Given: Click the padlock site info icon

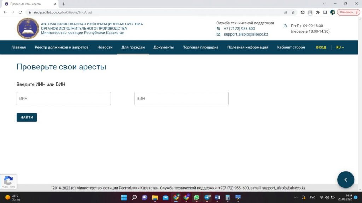Looking at the screenshot, I should pyautogui.click(x=30, y=12).
